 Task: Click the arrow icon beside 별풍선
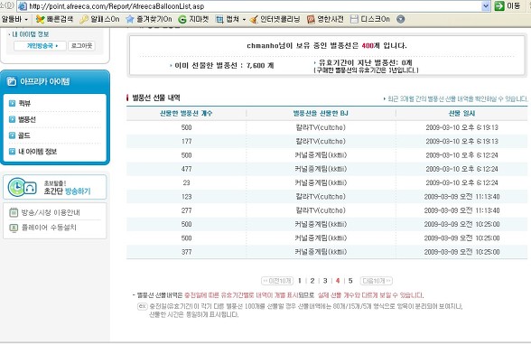[12, 119]
